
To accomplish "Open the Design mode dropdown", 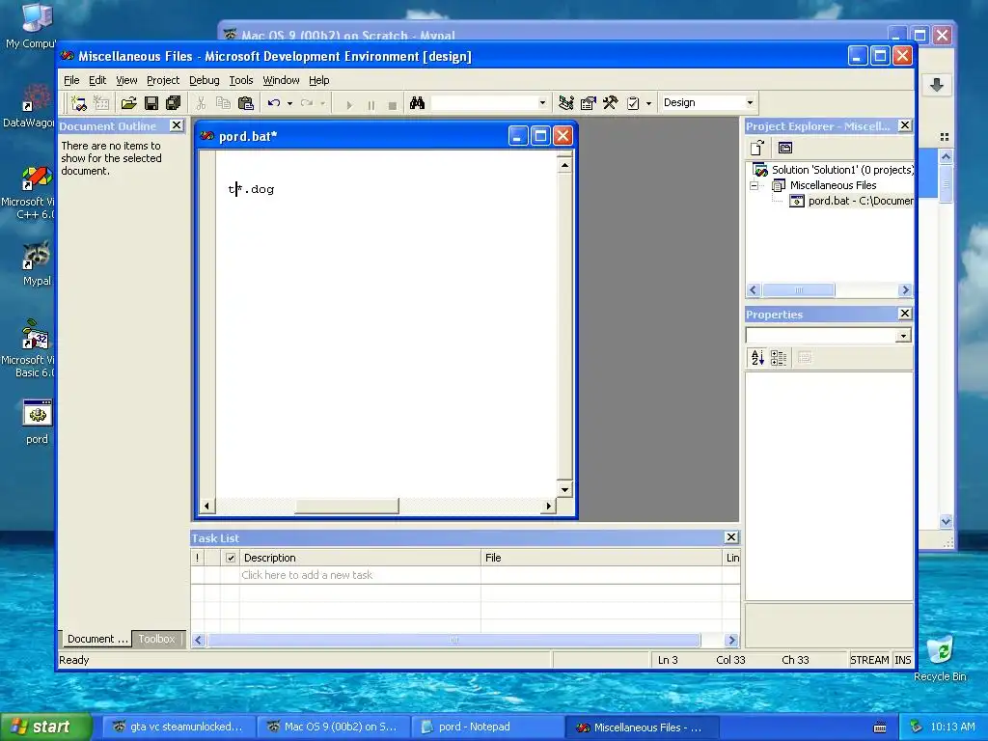I will (750, 102).
